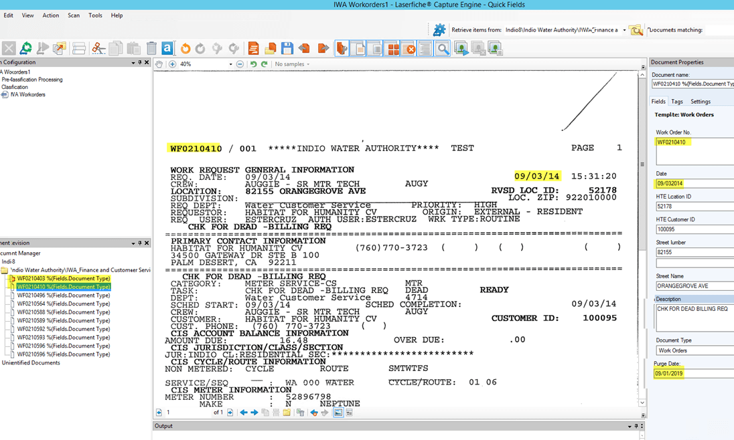Open the Output panel options arrow
The height and width of the screenshot is (440, 734).
pyautogui.click(x=630, y=427)
